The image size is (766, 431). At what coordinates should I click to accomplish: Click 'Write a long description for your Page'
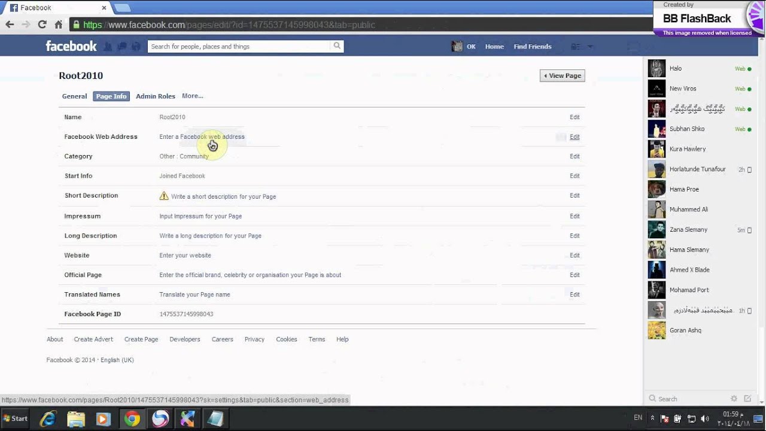pyautogui.click(x=210, y=236)
